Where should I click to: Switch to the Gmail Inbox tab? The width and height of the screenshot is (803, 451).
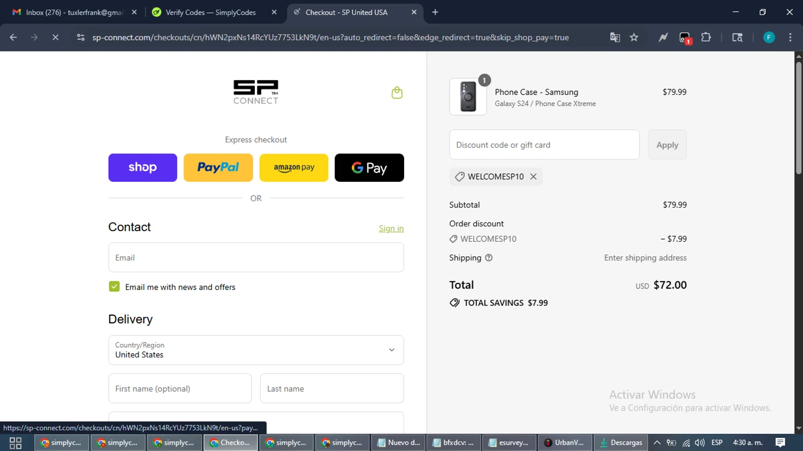(x=74, y=12)
